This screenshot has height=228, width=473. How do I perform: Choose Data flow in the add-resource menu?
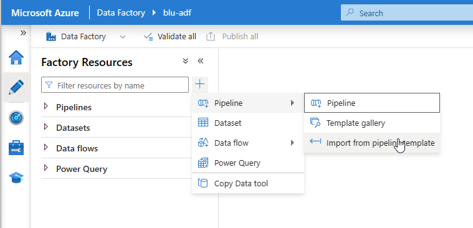click(x=247, y=143)
